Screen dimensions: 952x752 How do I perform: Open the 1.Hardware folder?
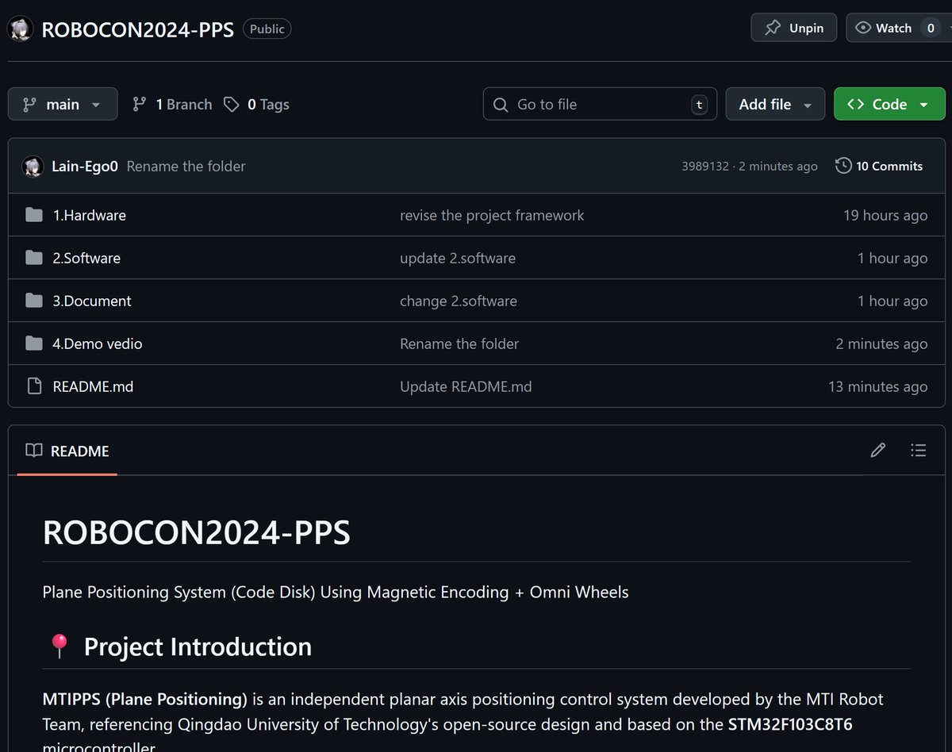pos(89,215)
